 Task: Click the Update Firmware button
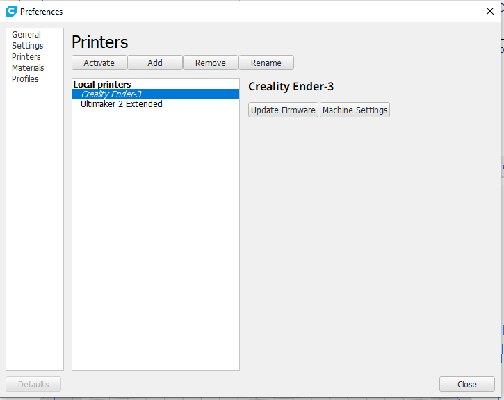(x=283, y=110)
